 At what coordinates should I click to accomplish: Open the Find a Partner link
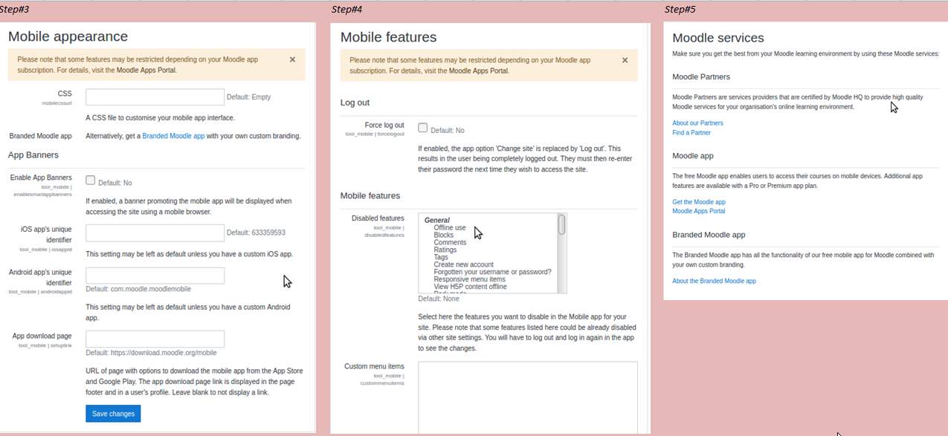(691, 133)
